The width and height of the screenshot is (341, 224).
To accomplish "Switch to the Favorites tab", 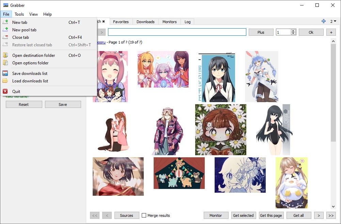I will [x=121, y=22].
